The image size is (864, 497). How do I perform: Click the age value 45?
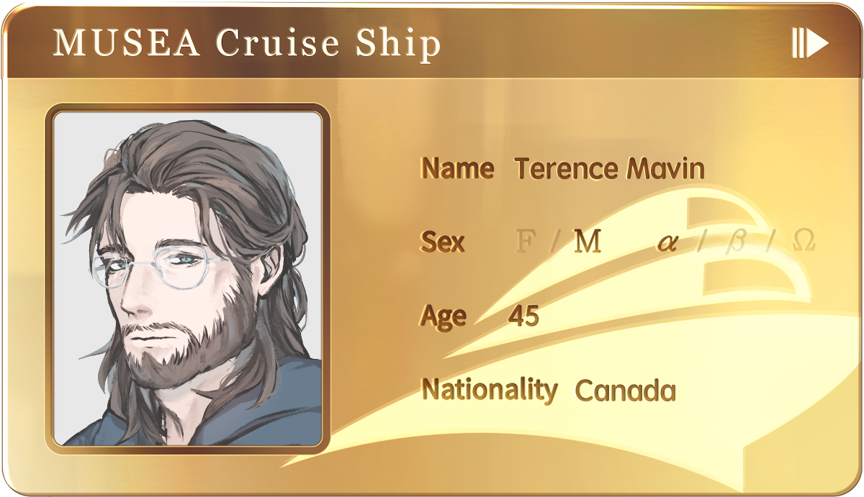[x=523, y=315]
